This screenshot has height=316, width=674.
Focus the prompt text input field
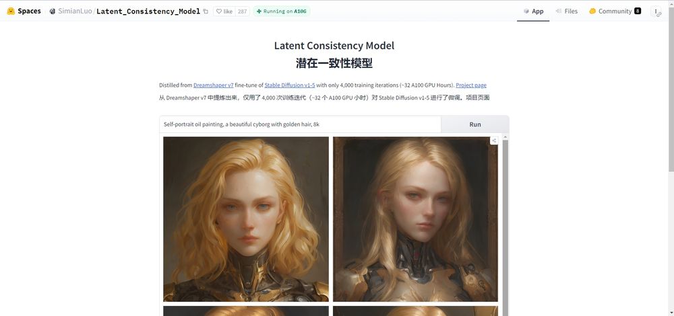(300, 124)
